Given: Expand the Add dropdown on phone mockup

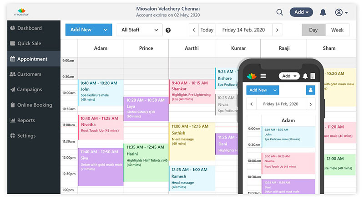Looking at the screenshot, I should pyautogui.click(x=289, y=76).
